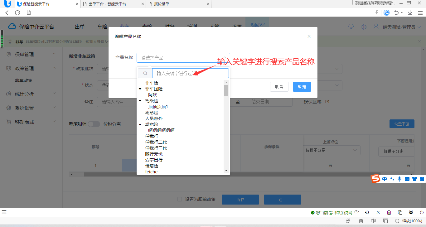
Task: Open the Sogou soft keyboard icon
Action: click(407, 179)
